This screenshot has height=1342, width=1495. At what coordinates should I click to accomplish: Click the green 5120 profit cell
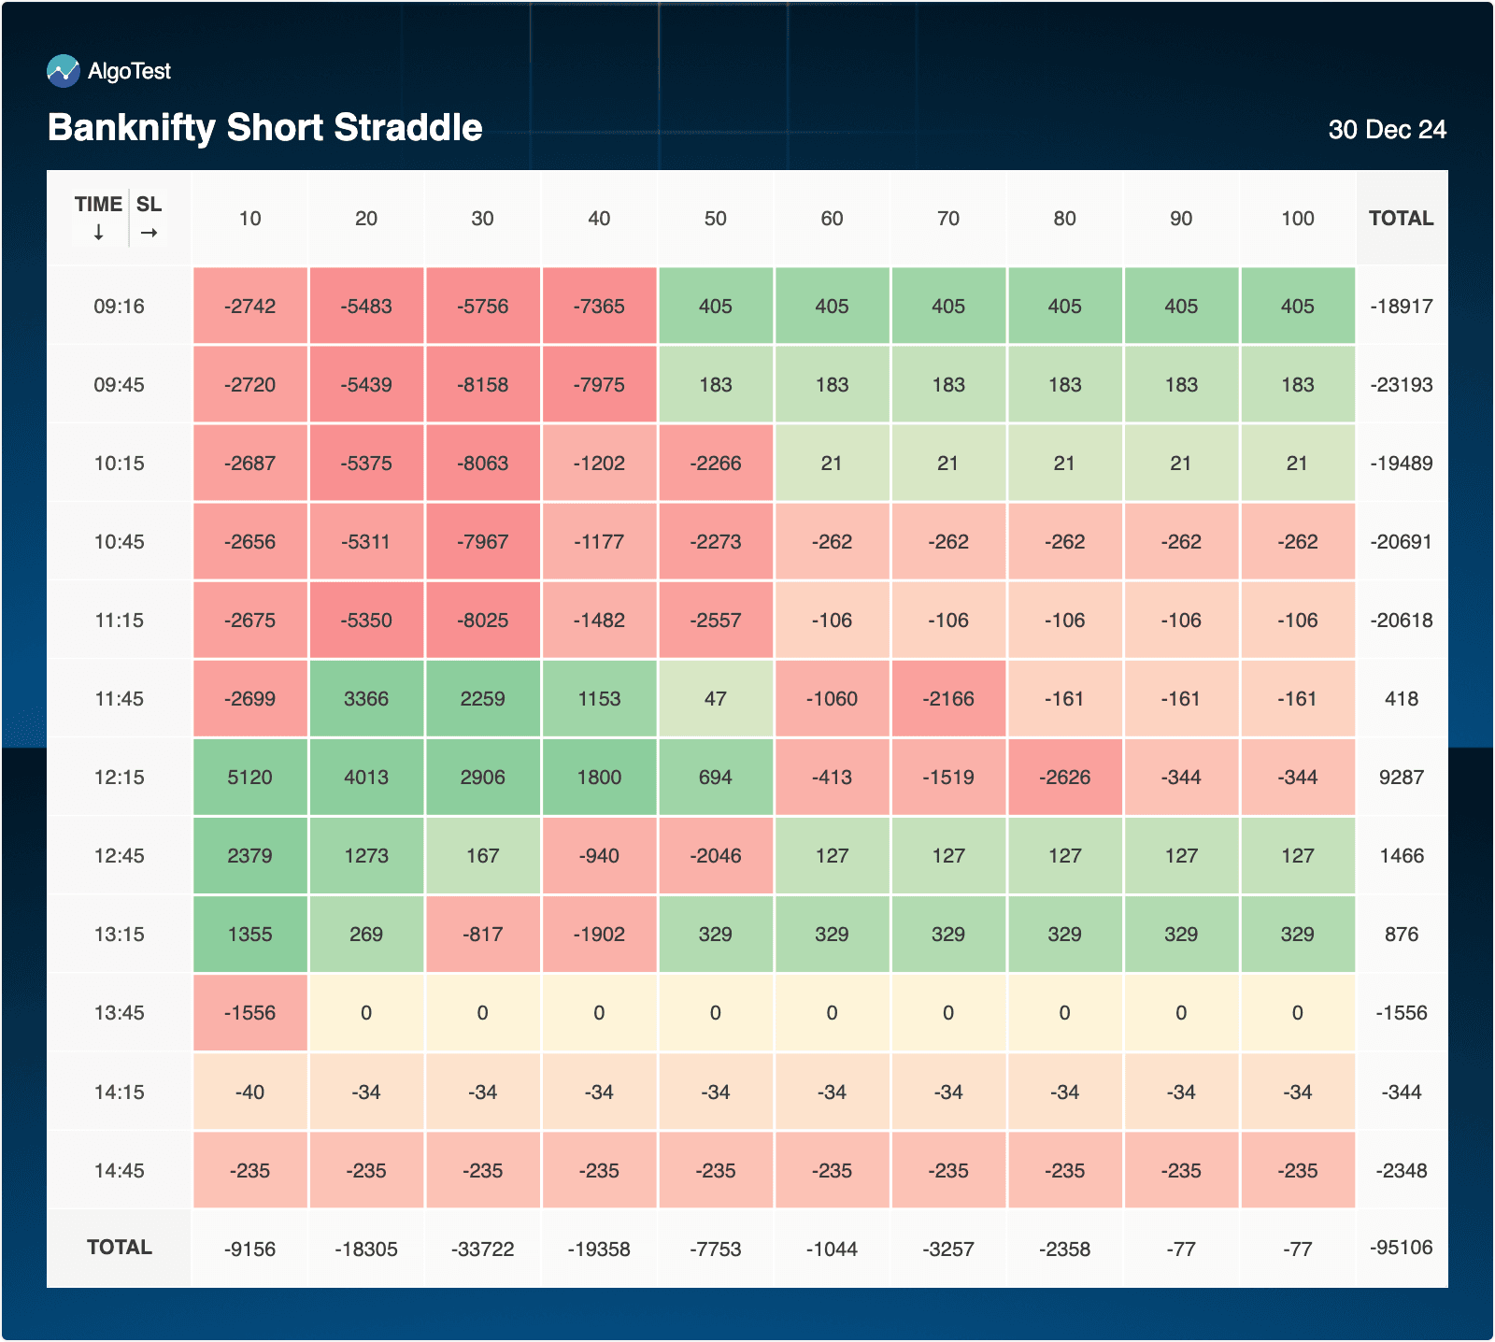(249, 778)
